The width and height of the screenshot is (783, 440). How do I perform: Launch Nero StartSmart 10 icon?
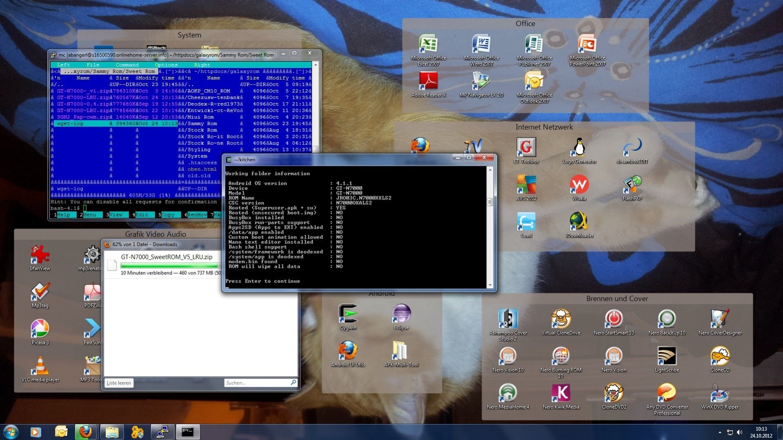coord(614,322)
